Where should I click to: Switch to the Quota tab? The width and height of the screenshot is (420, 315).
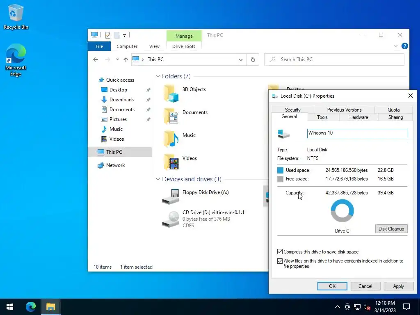[393, 110]
